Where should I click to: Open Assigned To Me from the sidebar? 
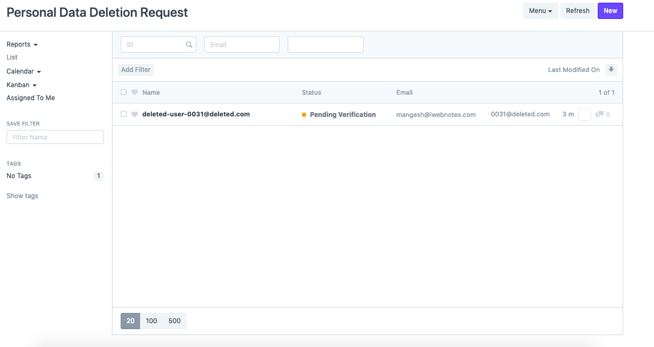click(x=30, y=97)
